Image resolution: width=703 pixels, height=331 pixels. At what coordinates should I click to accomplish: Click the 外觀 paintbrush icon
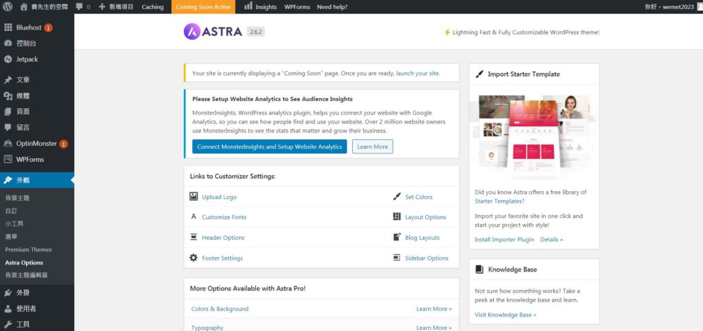click(x=8, y=180)
